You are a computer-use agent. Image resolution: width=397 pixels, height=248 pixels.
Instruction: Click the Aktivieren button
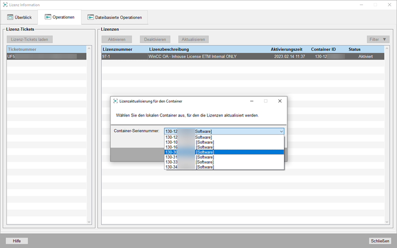(x=117, y=39)
